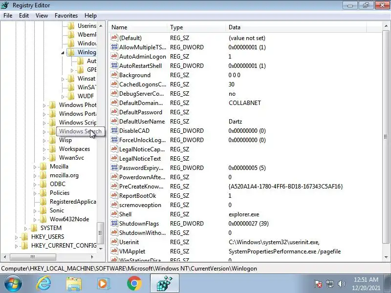Open Windows Explorer from the taskbar

click(74, 284)
